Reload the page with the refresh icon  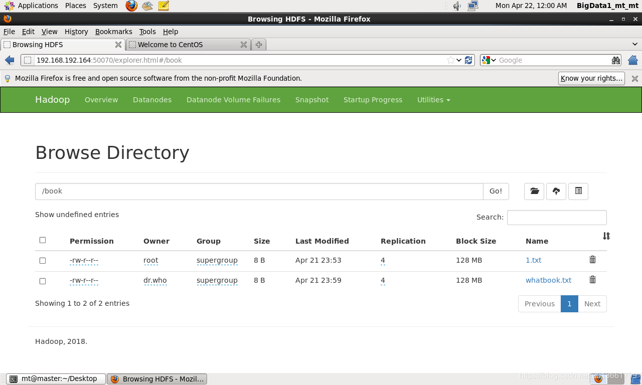coord(468,60)
